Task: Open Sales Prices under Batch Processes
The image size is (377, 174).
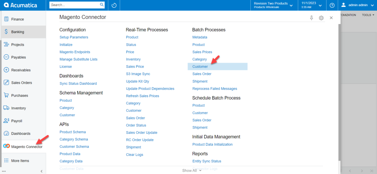Action: pyautogui.click(x=202, y=52)
